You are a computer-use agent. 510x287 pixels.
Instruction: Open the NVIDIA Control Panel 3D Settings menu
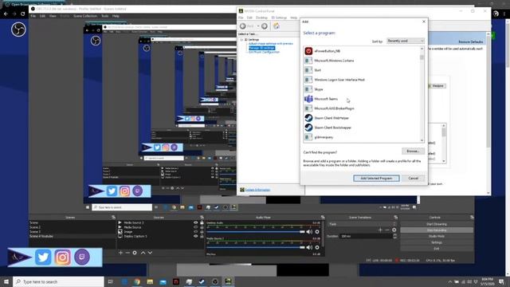[x=279, y=18]
